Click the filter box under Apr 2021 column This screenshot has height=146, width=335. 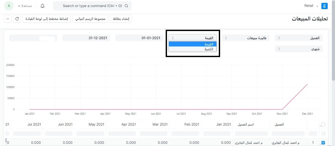[x=122, y=133]
